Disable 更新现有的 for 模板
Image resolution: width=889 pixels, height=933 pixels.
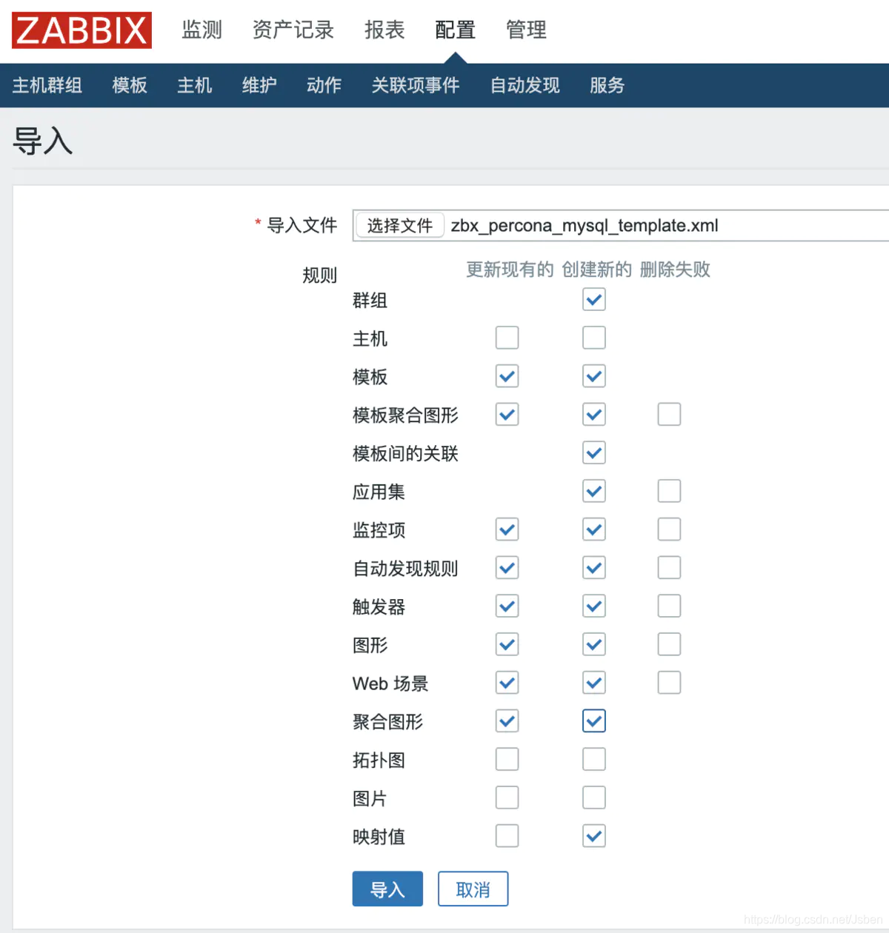coord(507,376)
